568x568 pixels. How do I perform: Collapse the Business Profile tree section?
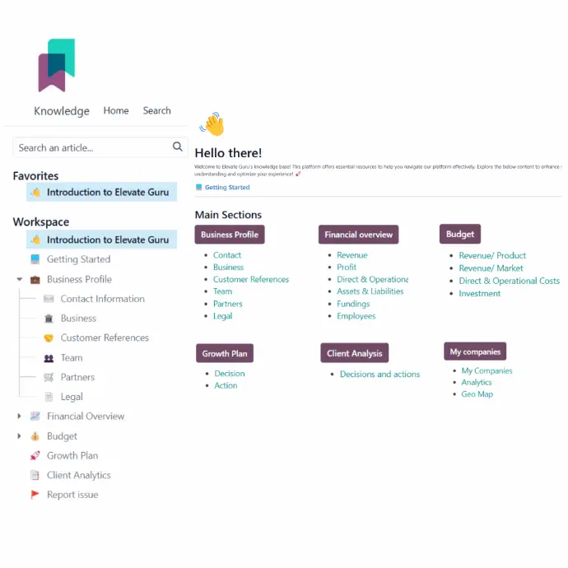coord(20,279)
